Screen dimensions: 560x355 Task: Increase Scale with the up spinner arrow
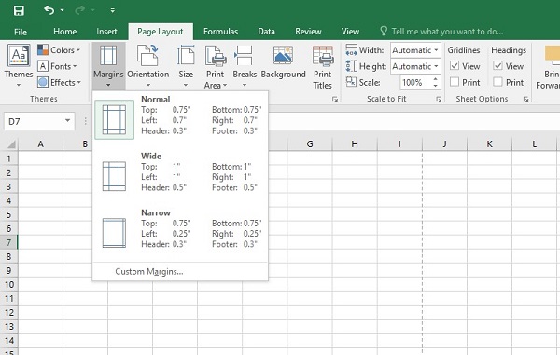pyautogui.click(x=435, y=79)
